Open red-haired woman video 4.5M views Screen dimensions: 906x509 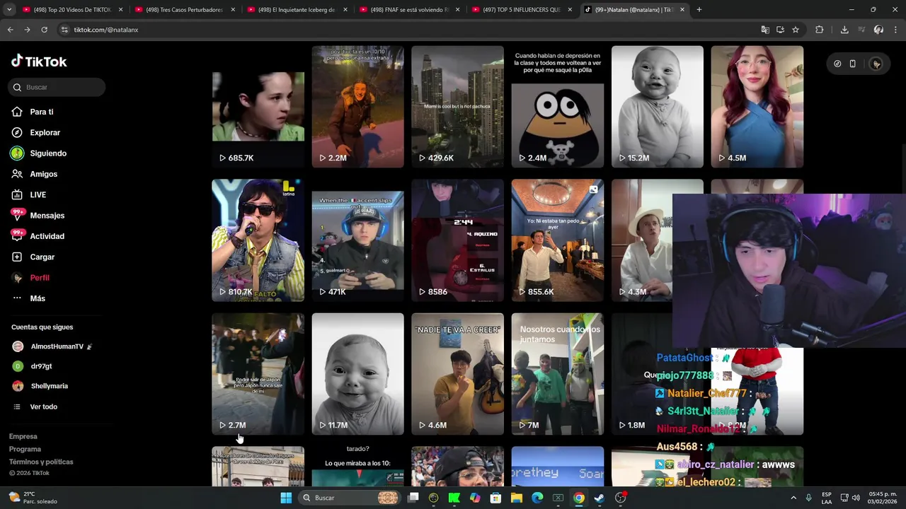point(757,107)
